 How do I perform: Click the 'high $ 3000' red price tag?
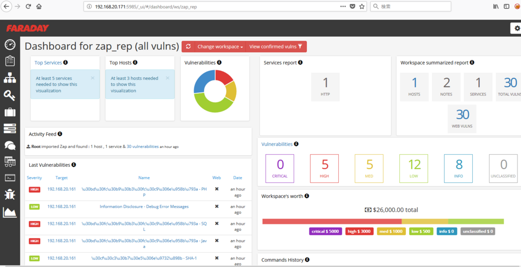click(360, 231)
